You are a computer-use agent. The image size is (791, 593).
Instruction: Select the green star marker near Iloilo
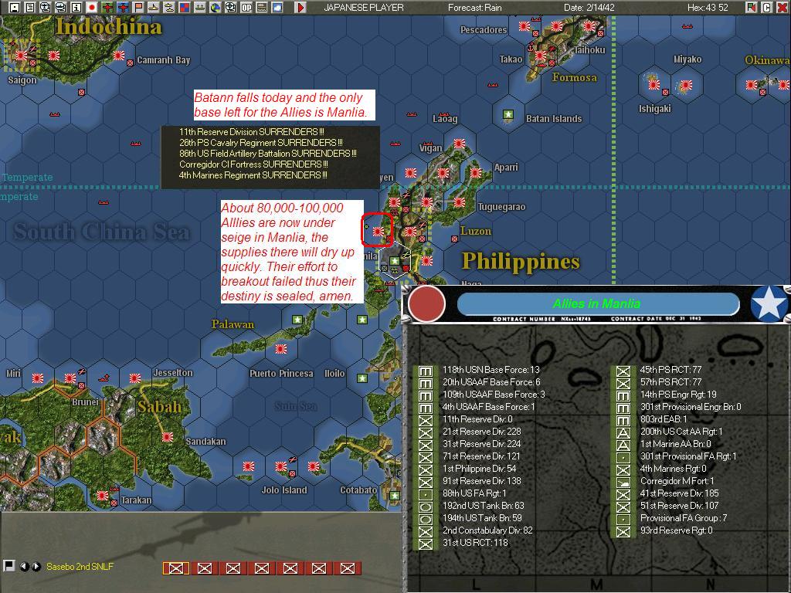(362, 378)
